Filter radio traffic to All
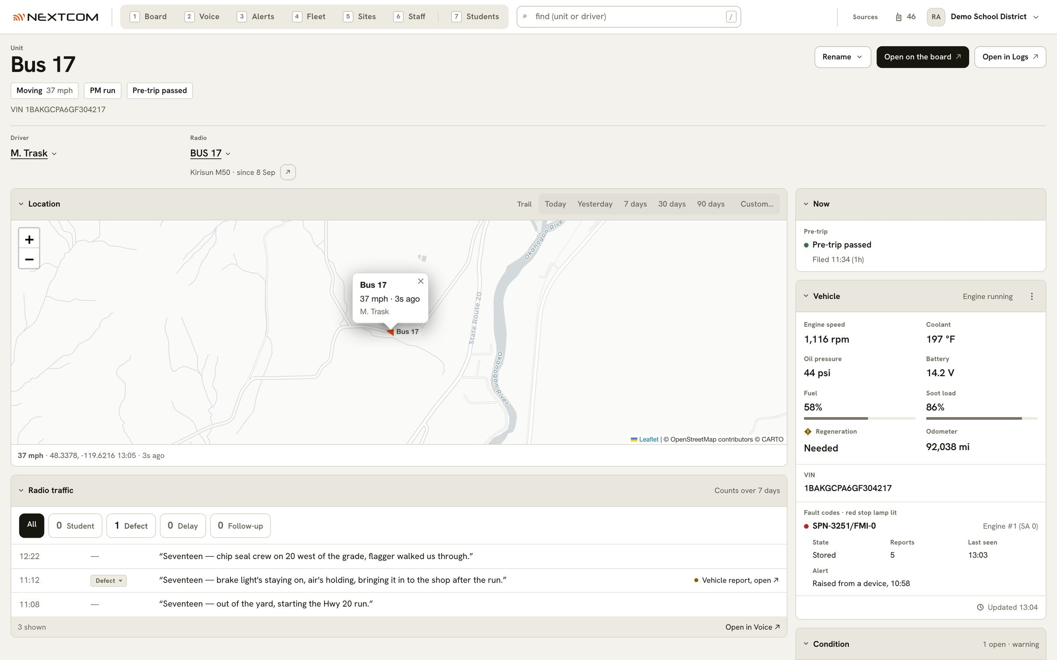Viewport: 1057px width, 660px height. click(32, 525)
